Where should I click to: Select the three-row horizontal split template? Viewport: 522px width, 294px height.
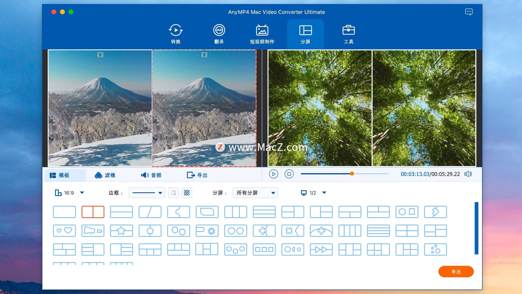(264, 212)
